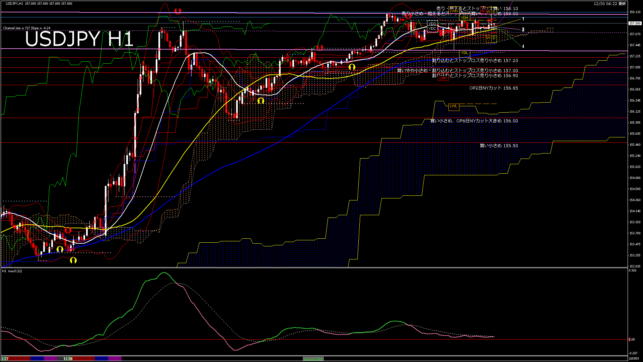The image size is (643, 362).
Task: Select the Channel size slope label
Action: 27,28
